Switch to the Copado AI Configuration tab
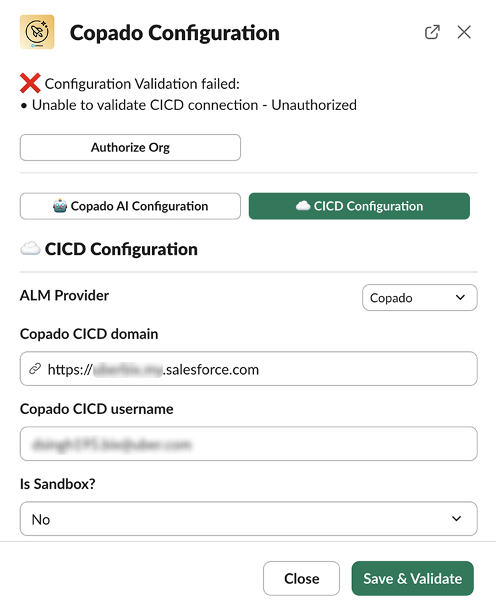496x614 pixels. (130, 207)
